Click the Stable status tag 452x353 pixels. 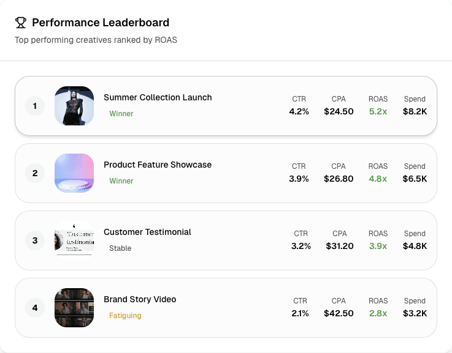click(x=120, y=248)
